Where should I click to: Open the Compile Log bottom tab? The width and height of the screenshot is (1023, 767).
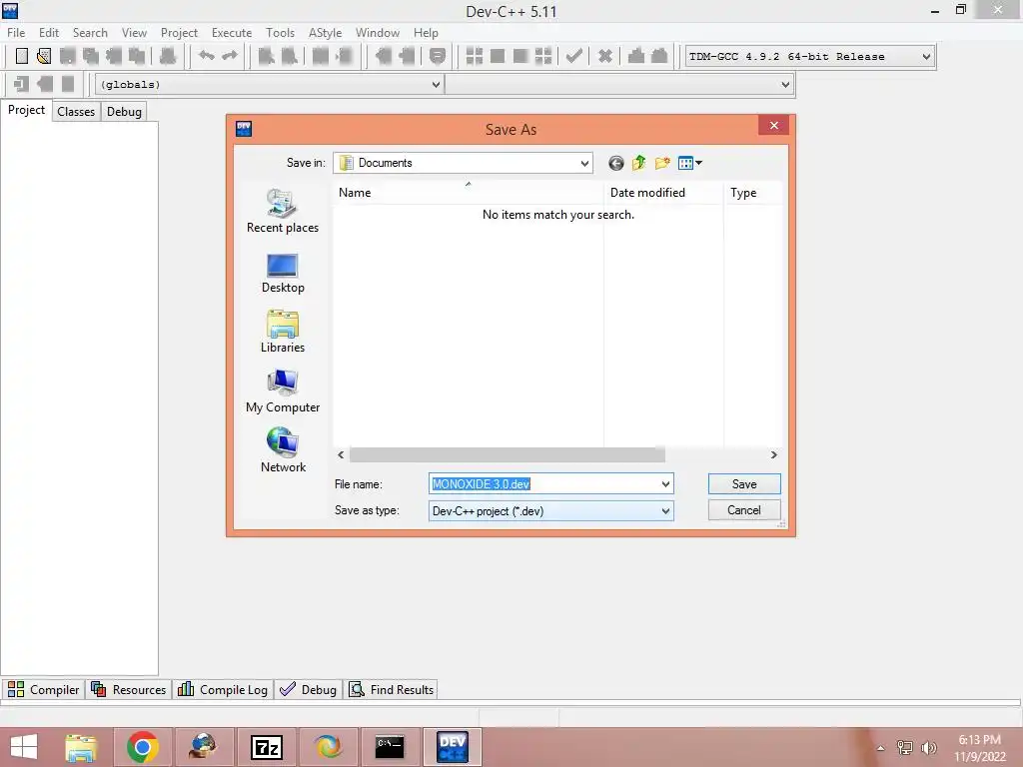(223, 689)
